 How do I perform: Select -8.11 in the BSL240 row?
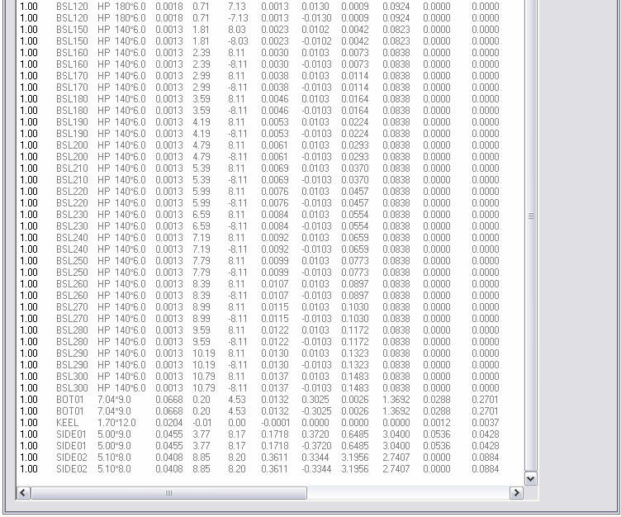click(x=238, y=249)
